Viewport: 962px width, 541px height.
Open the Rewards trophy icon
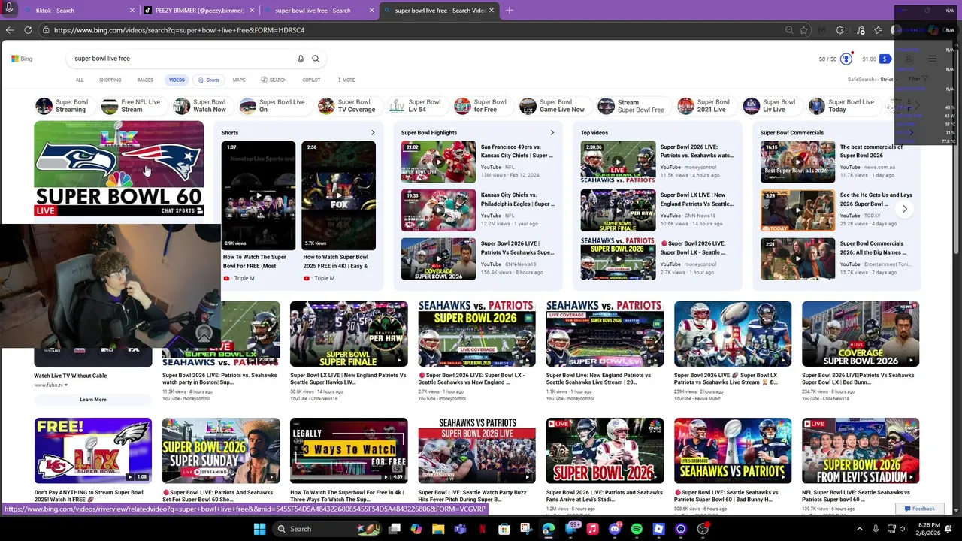click(846, 59)
